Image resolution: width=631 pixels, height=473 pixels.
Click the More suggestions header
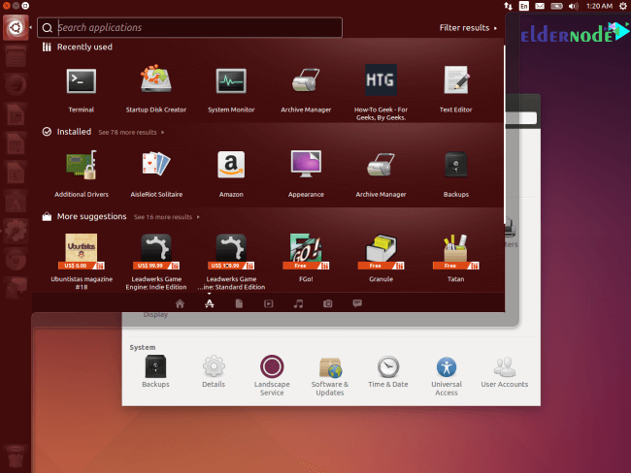(92, 216)
